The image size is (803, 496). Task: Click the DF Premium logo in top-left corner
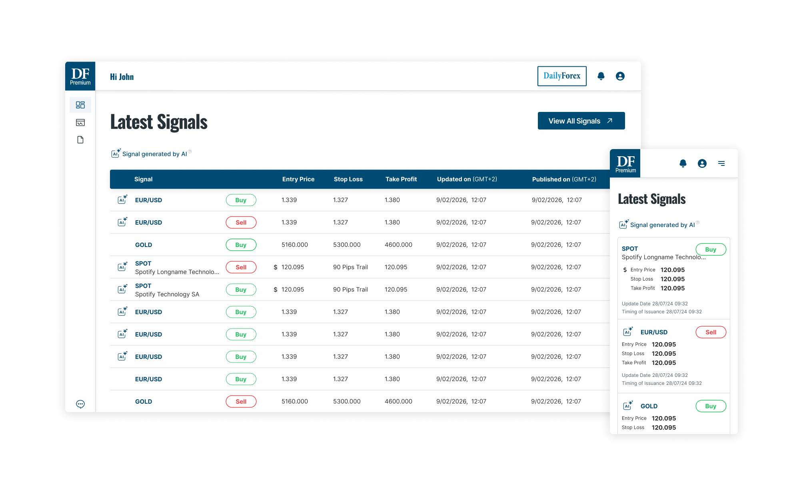[80, 76]
